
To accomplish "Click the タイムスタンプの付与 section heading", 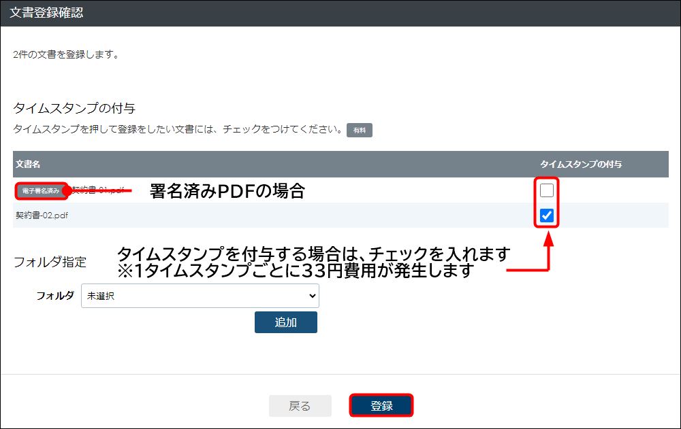I will point(74,108).
